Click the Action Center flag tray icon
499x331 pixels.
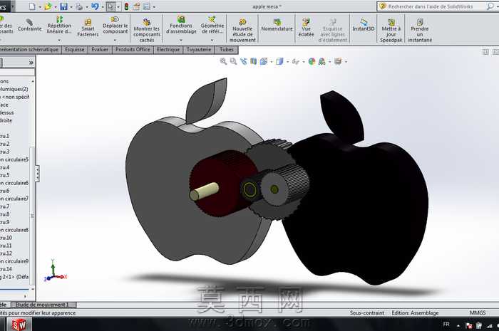point(469,325)
